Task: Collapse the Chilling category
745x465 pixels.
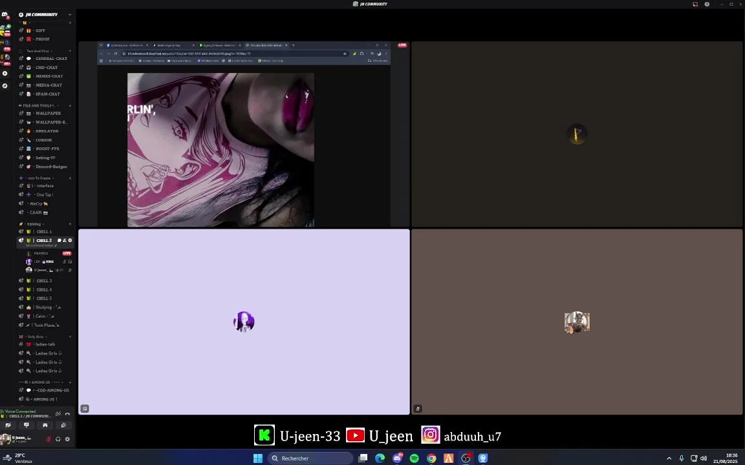Action: (33, 224)
